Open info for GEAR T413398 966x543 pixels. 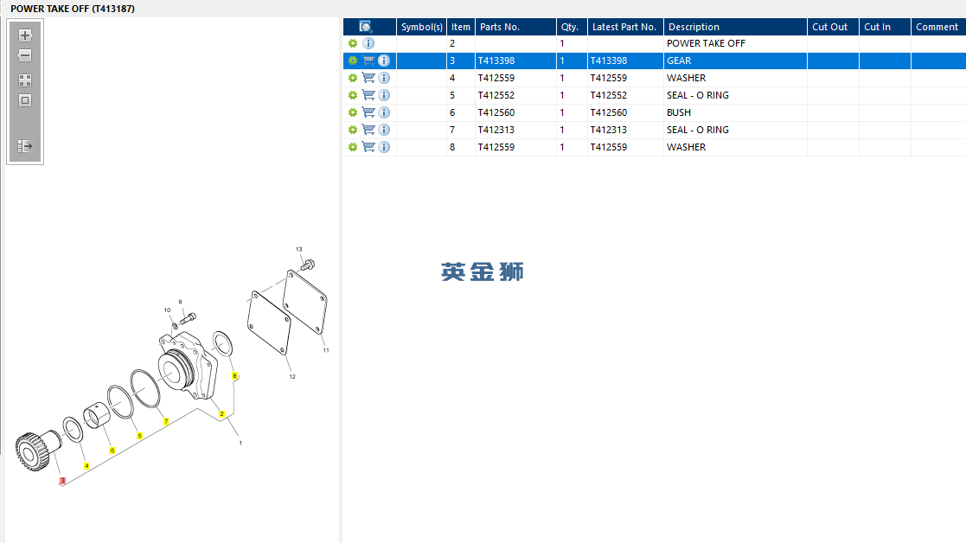(x=384, y=61)
